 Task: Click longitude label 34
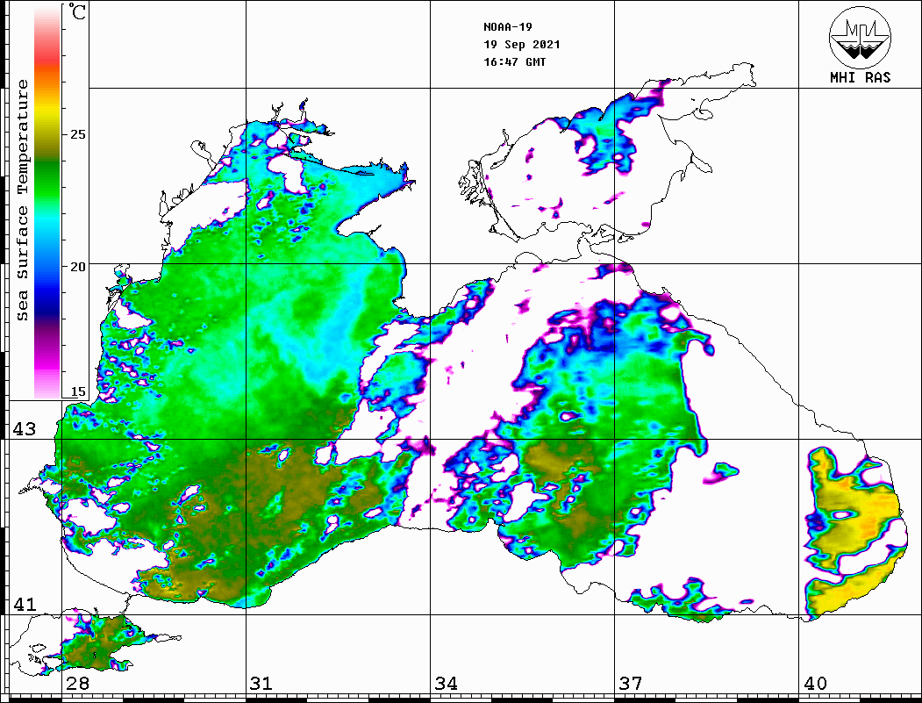coord(446,683)
